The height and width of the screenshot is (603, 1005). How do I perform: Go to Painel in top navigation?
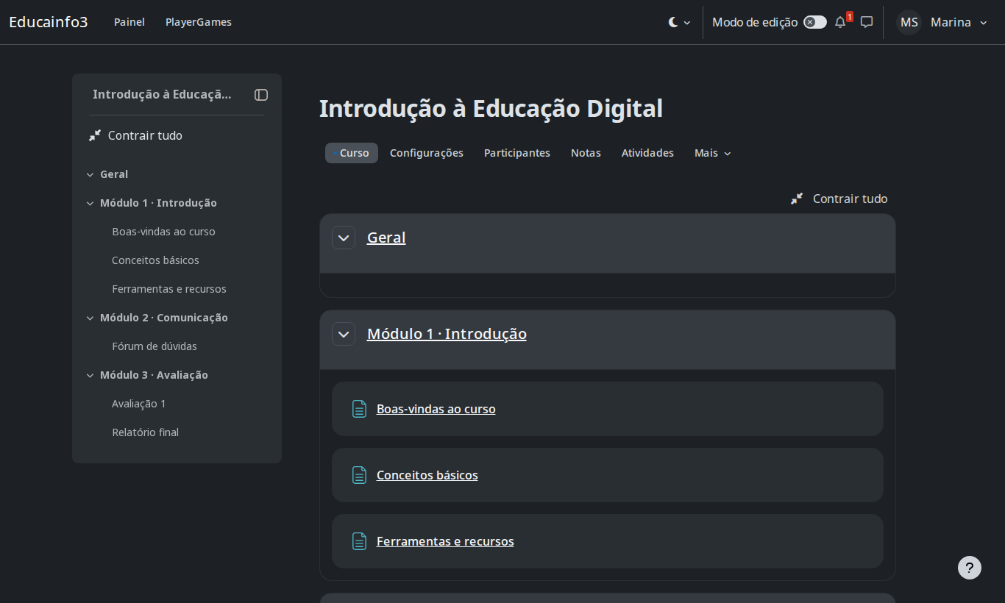point(129,22)
